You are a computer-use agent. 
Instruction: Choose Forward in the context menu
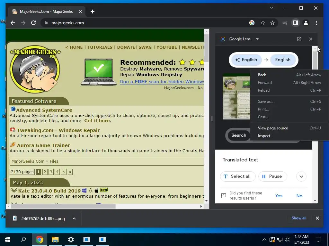pyautogui.click(x=289, y=83)
